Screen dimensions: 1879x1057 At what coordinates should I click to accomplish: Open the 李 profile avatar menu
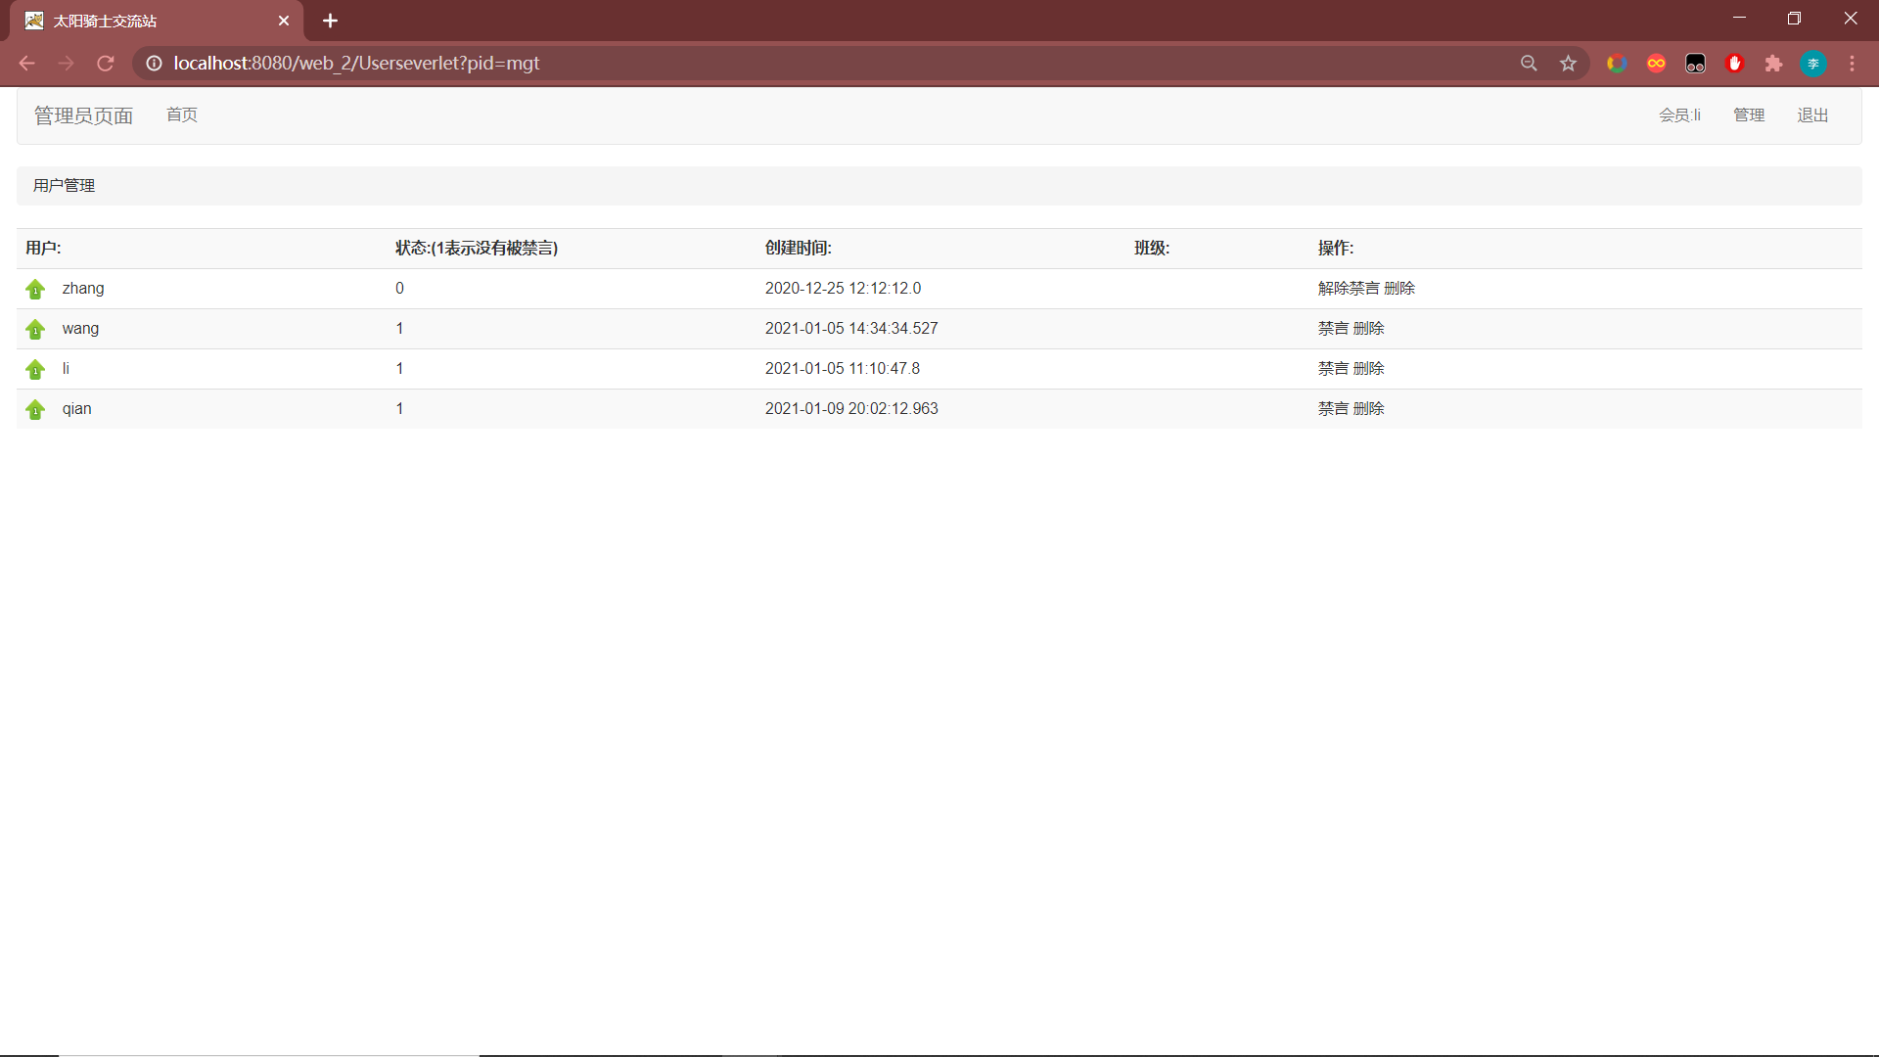[x=1813, y=63]
